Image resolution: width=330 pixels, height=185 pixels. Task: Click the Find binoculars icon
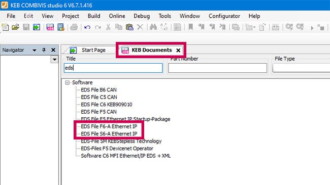[x=153, y=27]
